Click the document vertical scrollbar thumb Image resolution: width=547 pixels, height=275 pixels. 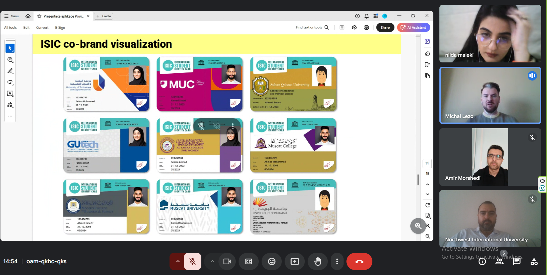coord(418,180)
